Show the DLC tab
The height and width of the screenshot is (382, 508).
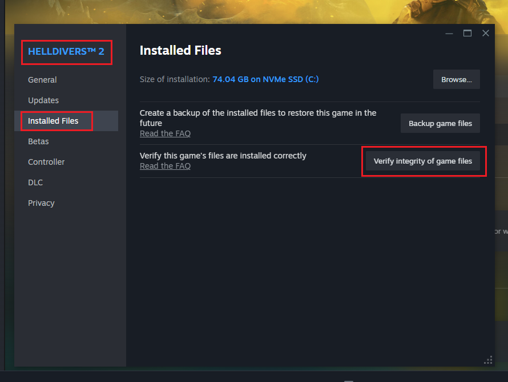pyautogui.click(x=35, y=182)
